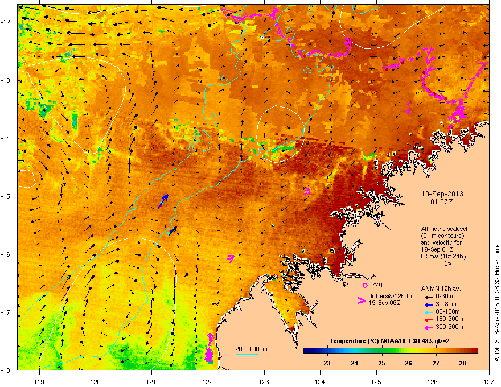Screen dimensions: 501x387
Task: Click the latitude axis label -17
Action: (6, 312)
